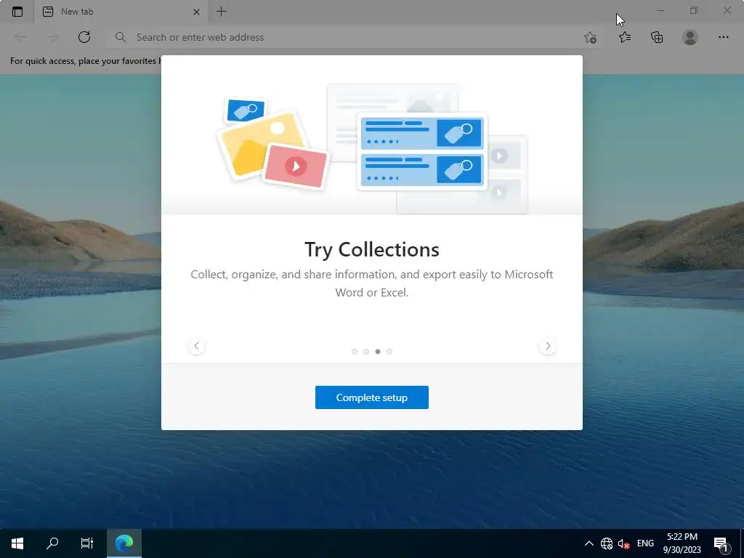Screen dimensions: 744x558
Task: Close the Edge window
Action: 727,10
